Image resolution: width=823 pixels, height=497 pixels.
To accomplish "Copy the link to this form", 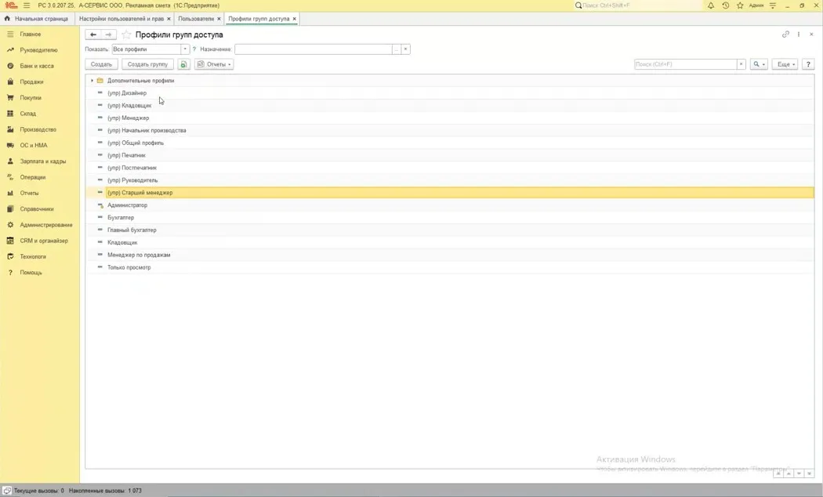I will 785,34.
